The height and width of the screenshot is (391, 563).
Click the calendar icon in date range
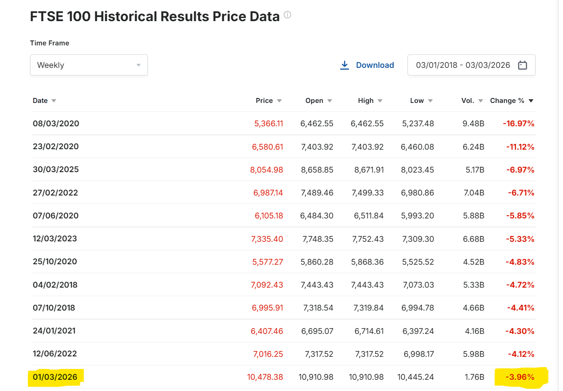point(522,65)
